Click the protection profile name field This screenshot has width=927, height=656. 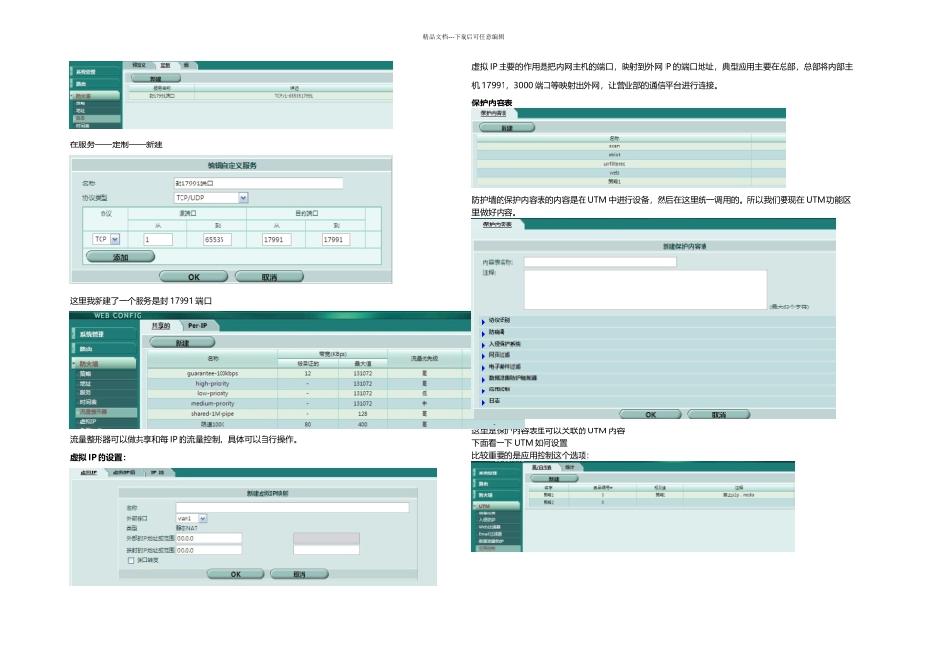[x=600, y=262]
